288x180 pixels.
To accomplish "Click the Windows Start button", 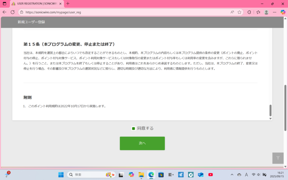I will click(61, 175).
